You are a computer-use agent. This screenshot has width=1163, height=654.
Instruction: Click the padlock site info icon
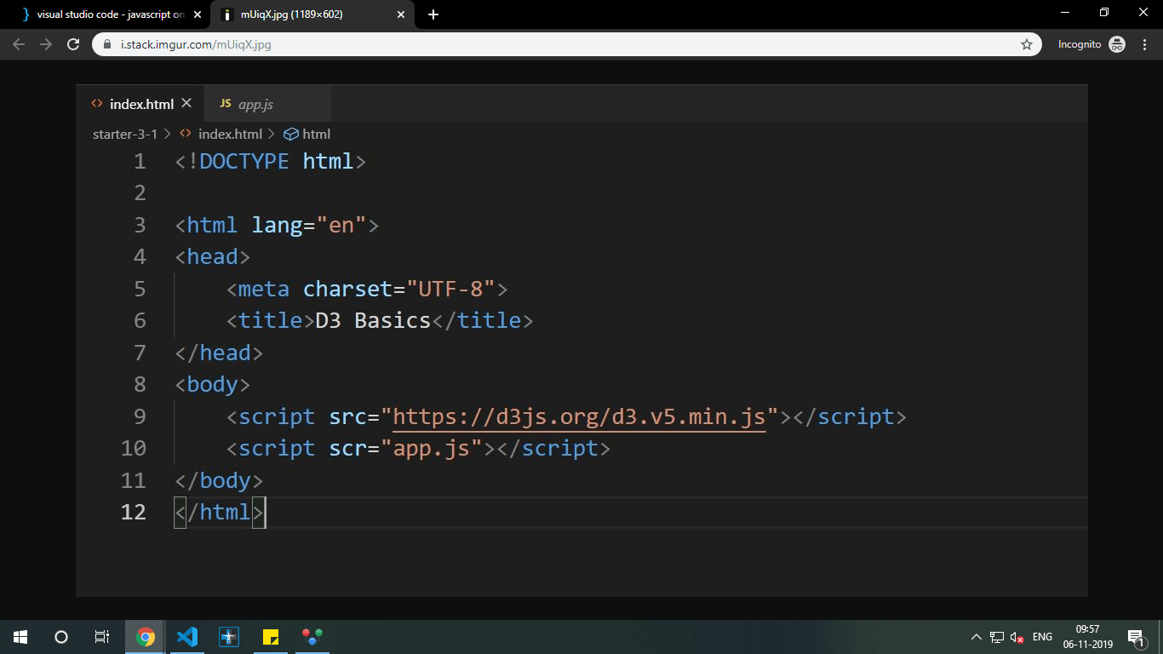pyautogui.click(x=107, y=44)
